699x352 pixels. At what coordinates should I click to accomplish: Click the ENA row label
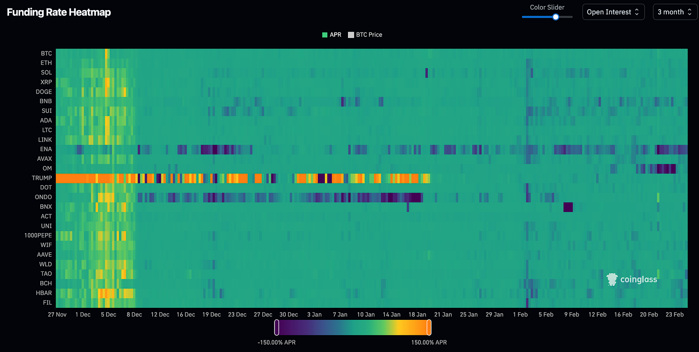(x=46, y=149)
